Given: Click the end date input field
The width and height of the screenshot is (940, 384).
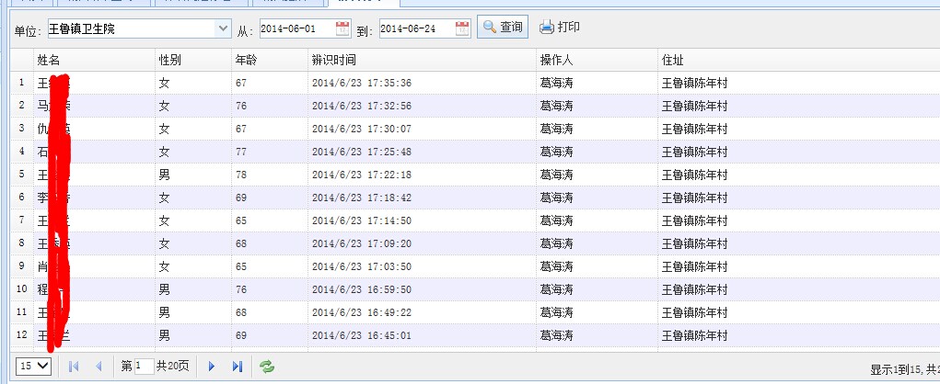Looking at the screenshot, I should click(414, 28).
